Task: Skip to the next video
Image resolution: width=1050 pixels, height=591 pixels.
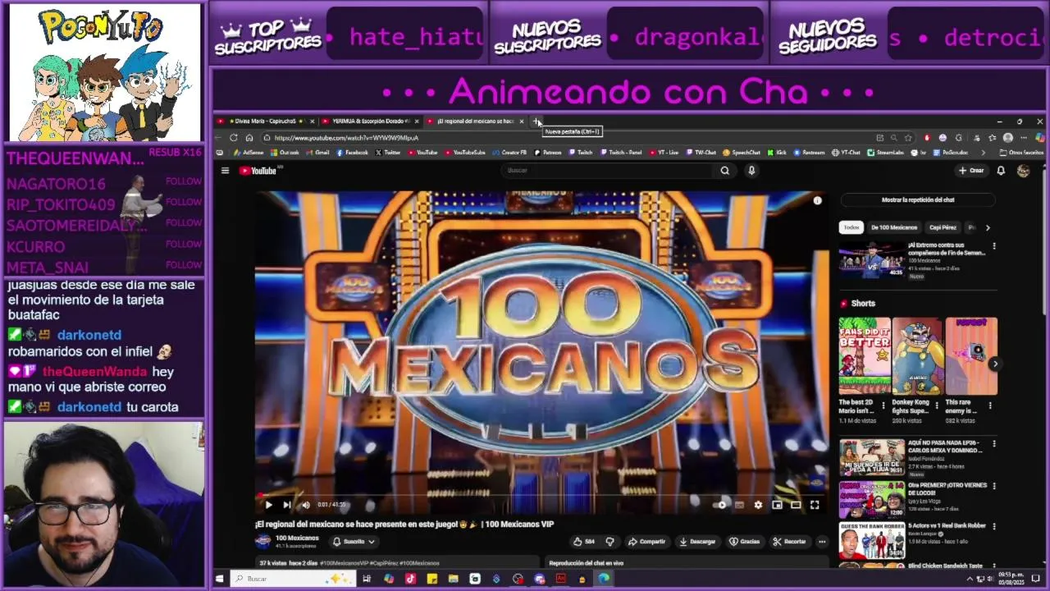Action: click(x=286, y=505)
